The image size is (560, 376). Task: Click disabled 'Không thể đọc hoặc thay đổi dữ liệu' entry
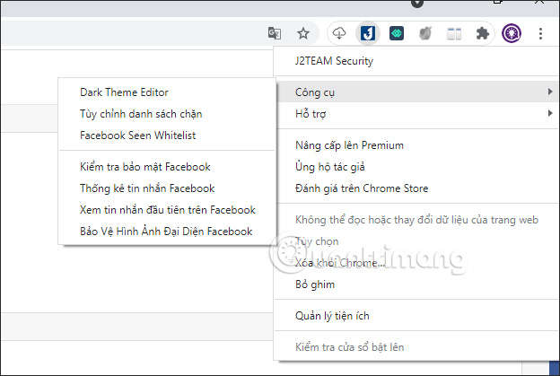[x=416, y=220]
